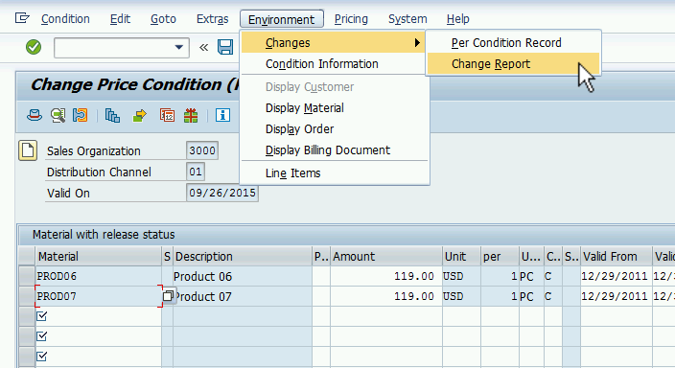Open the search help button next to PROD07
Viewport: 675px width, 368px height.
[x=169, y=296]
